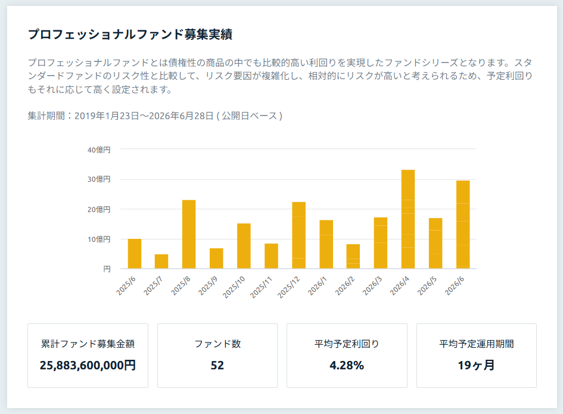Select the 平均予定運用期間 19ヶ月 card

coord(477,356)
